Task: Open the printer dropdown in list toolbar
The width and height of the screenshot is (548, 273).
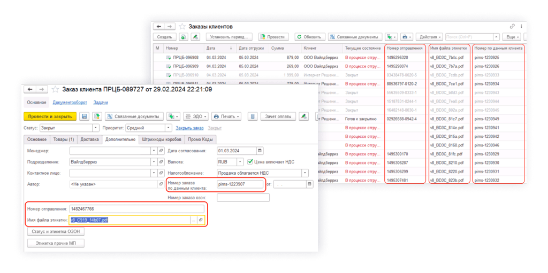Action: [407, 37]
